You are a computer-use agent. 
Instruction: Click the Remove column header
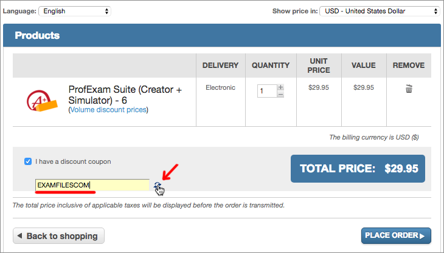coord(409,66)
